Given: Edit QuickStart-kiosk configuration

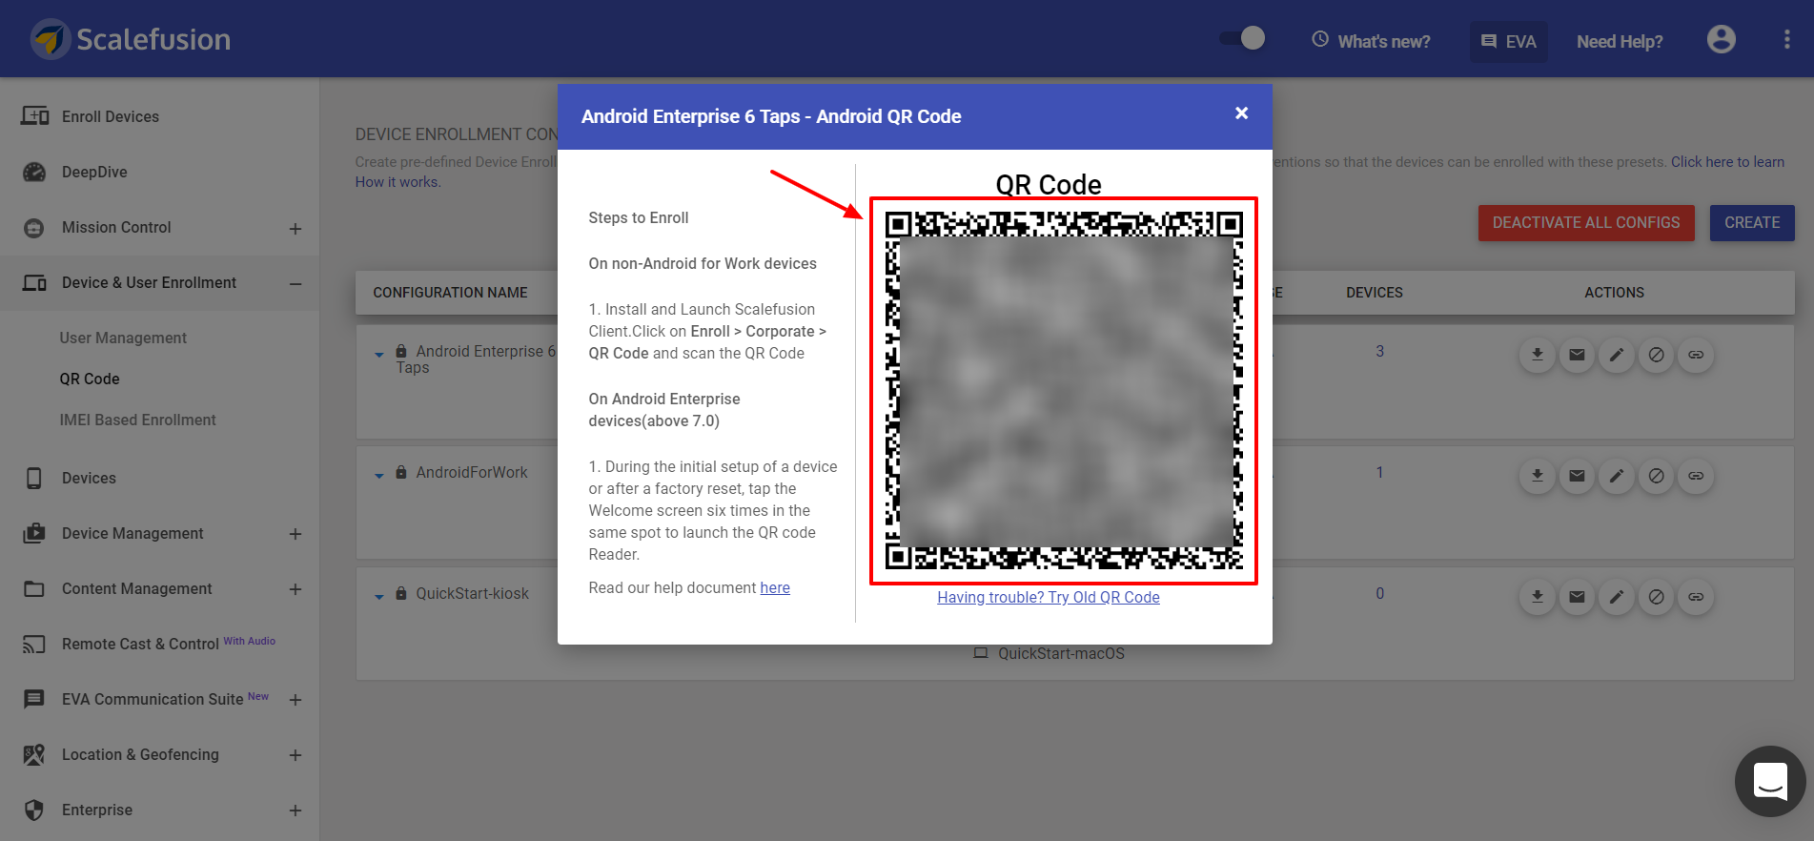Looking at the screenshot, I should [1617, 597].
